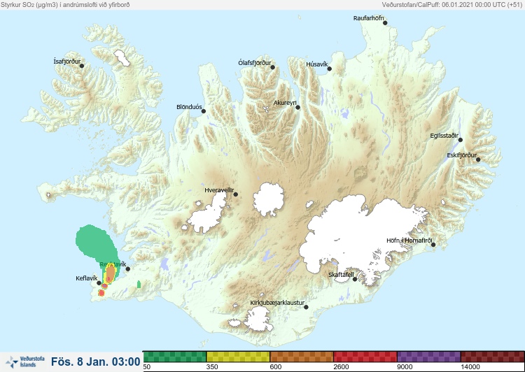
Task: Click the Akureyri station dot
Action: pos(297,108)
